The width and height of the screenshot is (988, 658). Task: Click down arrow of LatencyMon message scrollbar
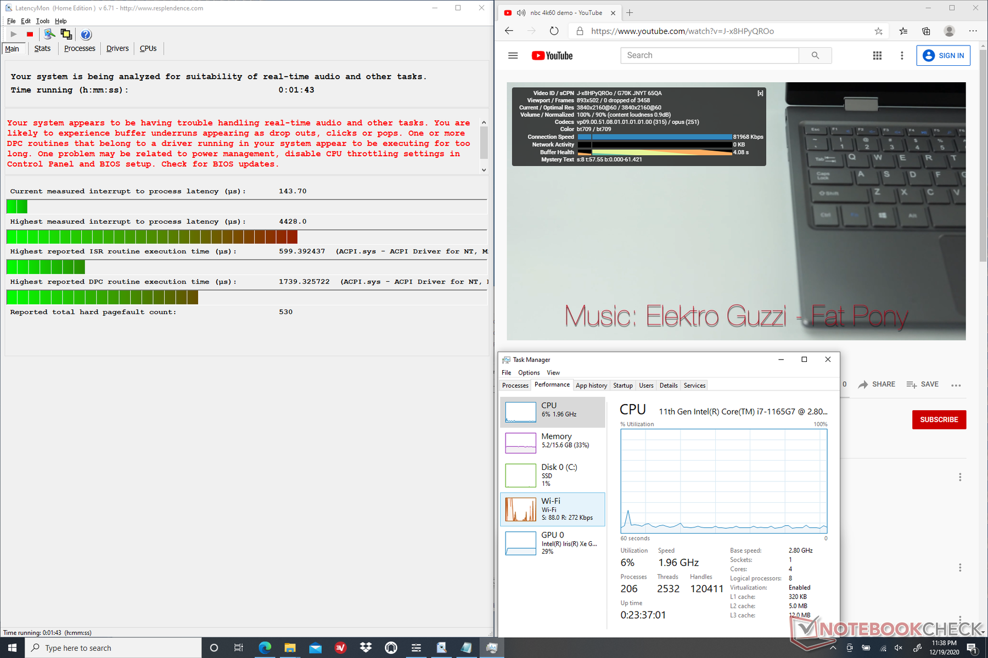(x=484, y=170)
